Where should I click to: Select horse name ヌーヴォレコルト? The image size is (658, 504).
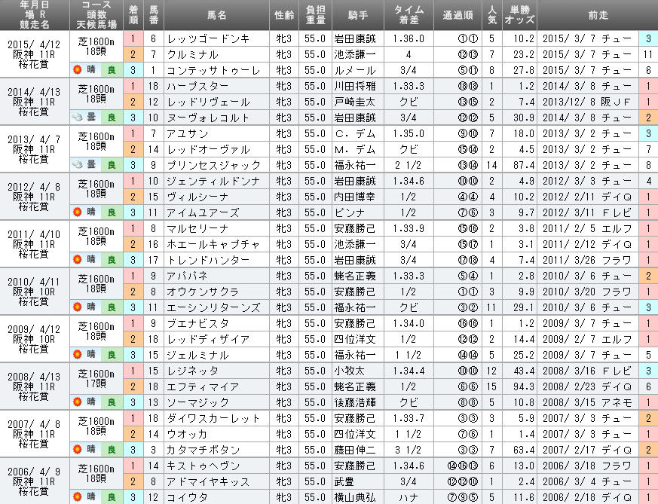(x=208, y=118)
